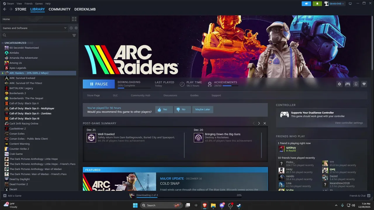Open friend spideyy's avatar
This screenshot has height=210, width=374.
coord(281,149)
